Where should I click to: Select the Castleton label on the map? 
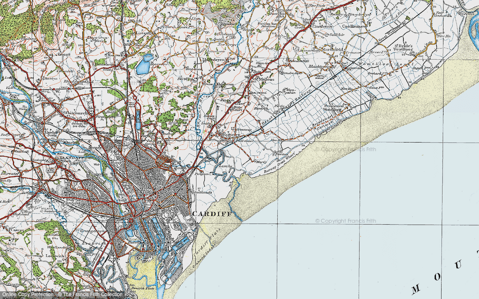tap(322, 26)
